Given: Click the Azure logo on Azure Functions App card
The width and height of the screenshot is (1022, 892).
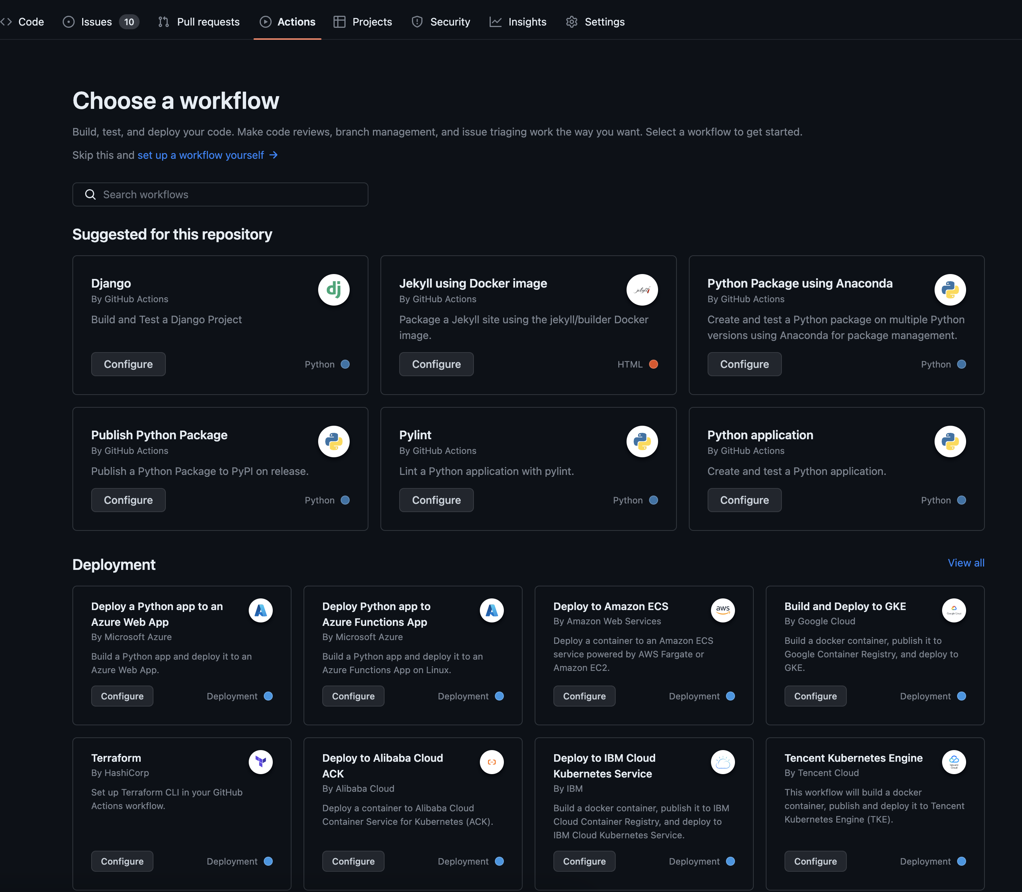Looking at the screenshot, I should [x=492, y=610].
